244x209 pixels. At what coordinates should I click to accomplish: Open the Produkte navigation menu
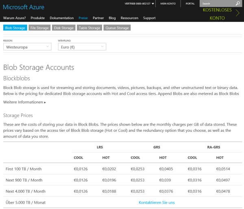coord(38,18)
